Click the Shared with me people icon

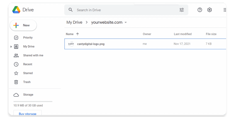click(16, 55)
